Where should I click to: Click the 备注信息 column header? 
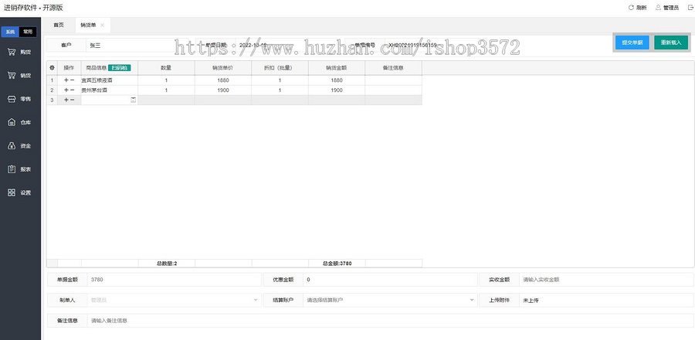[393, 68]
